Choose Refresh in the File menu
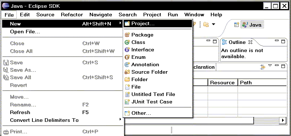Image resolution: width=291 pixels, height=136 pixels. tap(63, 112)
